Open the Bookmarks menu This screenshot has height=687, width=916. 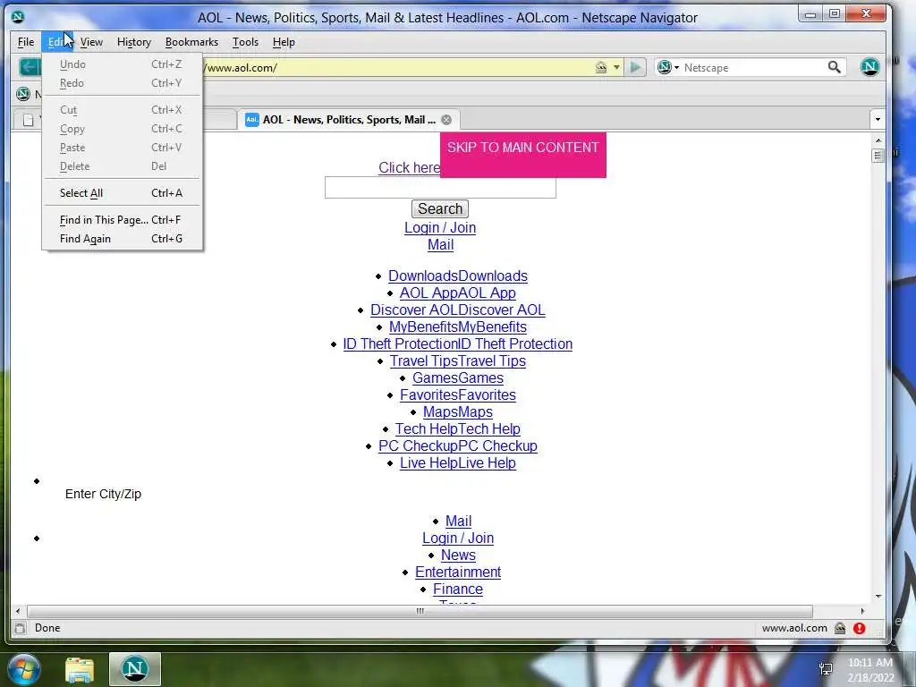tap(191, 42)
